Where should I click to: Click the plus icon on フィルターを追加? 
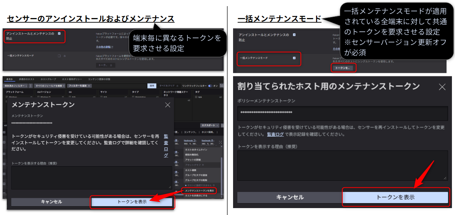point(89,86)
